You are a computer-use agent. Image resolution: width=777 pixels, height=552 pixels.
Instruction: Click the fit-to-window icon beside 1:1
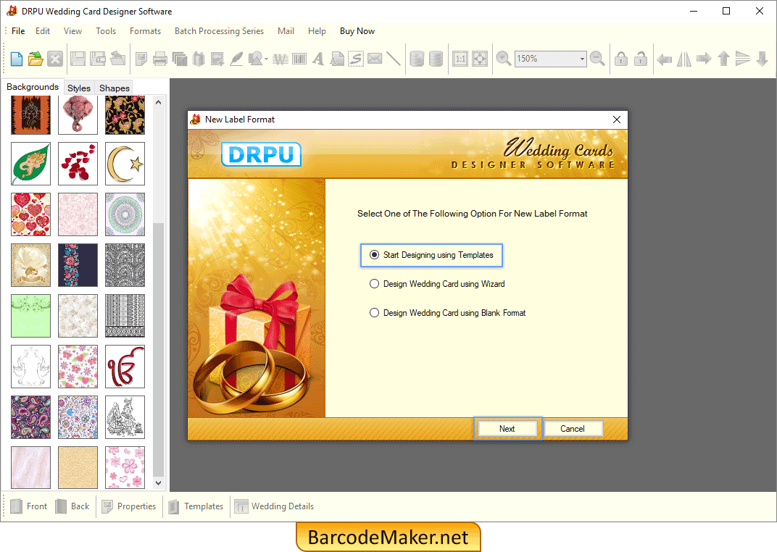click(480, 59)
